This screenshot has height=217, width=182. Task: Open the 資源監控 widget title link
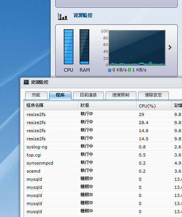click(x=83, y=15)
